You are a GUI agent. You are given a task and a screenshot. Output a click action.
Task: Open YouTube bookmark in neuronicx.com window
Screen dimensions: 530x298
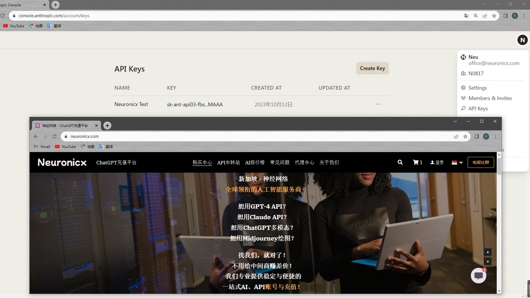(x=65, y=146)
